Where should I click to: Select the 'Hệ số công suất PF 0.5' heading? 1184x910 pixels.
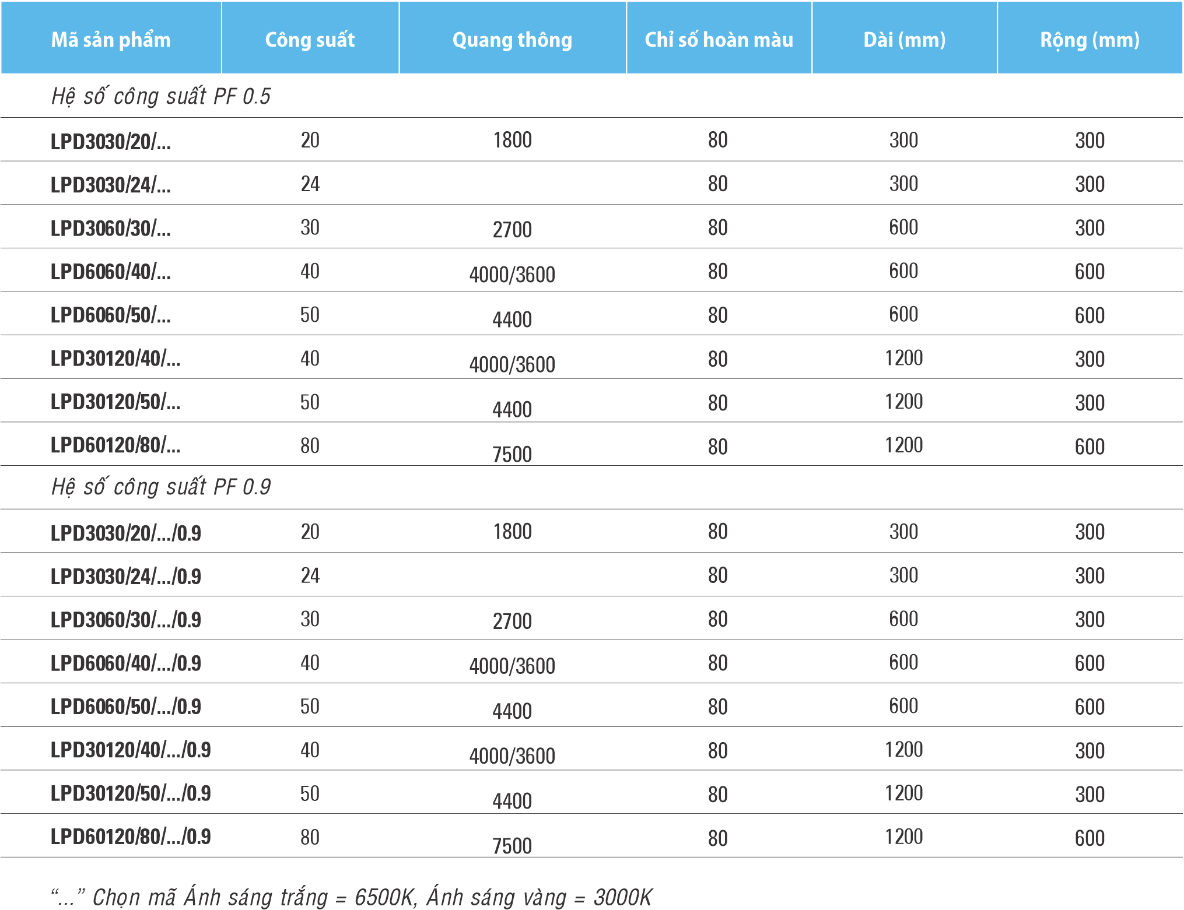point(161,96)
